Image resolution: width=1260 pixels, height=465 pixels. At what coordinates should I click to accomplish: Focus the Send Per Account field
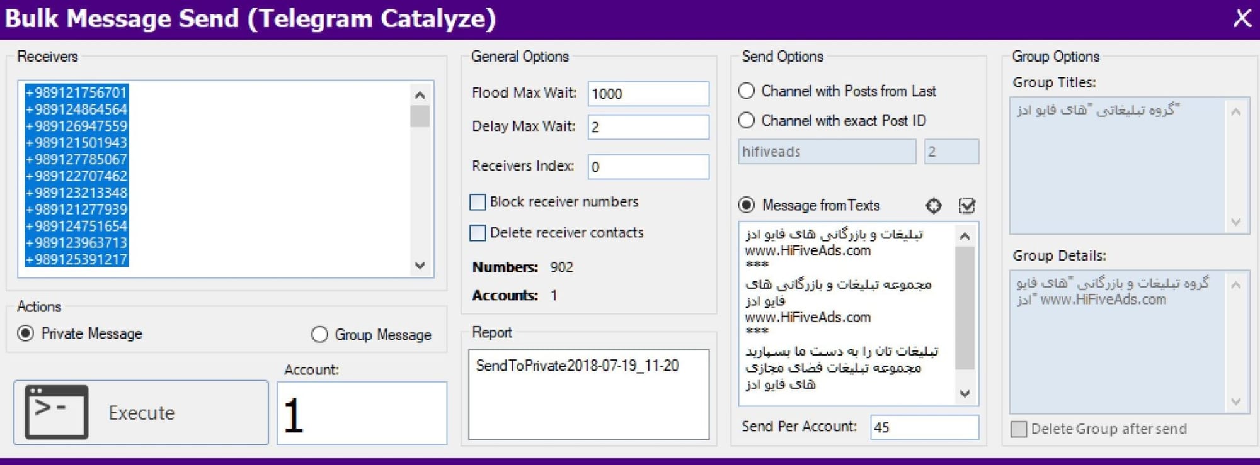pyautogui.click(x=924, y=427)
